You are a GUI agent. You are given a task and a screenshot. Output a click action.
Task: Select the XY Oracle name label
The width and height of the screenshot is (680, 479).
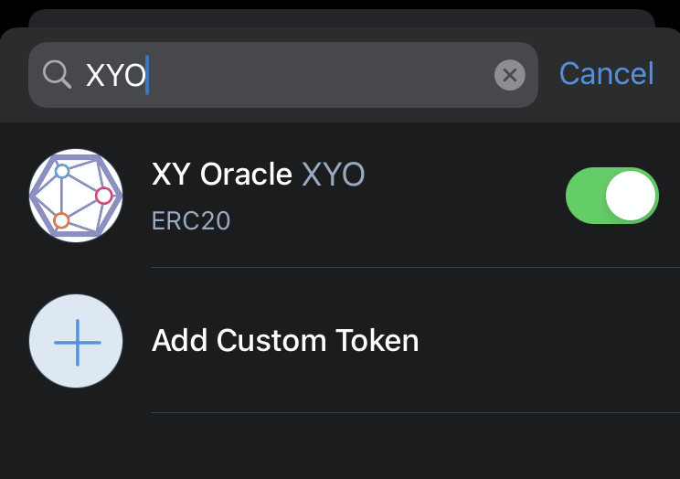[221, 175]
